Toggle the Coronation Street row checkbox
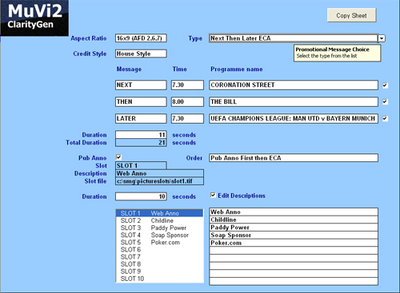 (x=385, y=85)
